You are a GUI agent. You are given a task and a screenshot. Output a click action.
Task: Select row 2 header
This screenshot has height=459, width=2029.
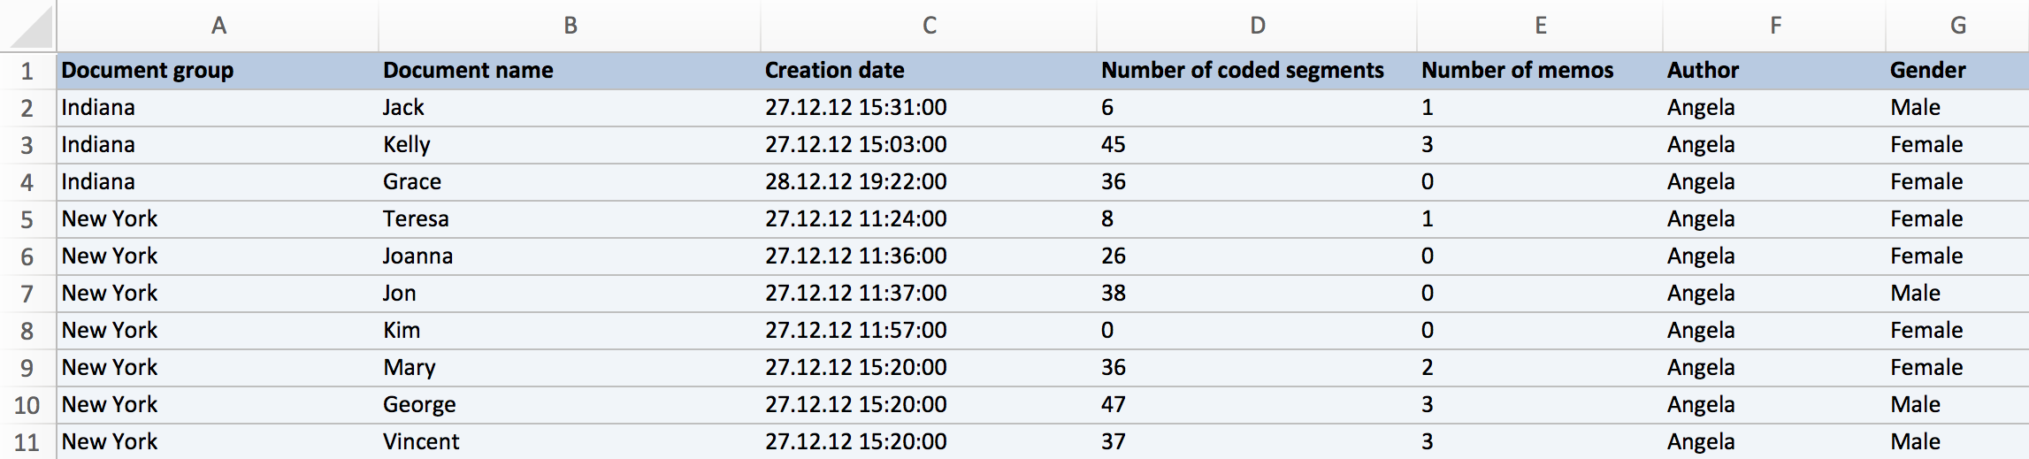[x=27, y=108]
